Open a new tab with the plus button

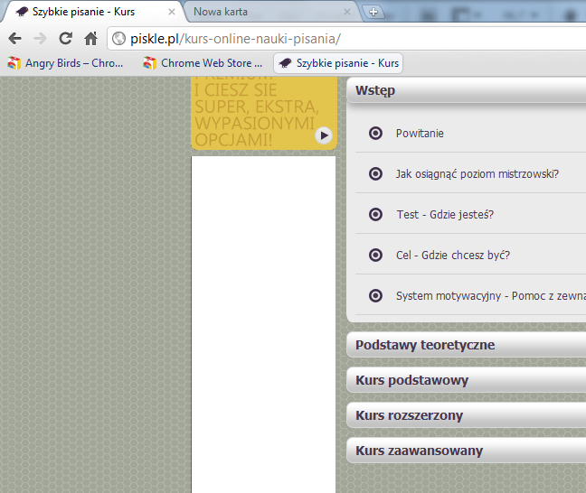coord(373,12)
